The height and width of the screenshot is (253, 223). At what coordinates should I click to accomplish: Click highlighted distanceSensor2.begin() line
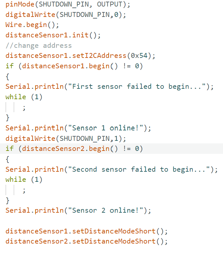[74, 149]
